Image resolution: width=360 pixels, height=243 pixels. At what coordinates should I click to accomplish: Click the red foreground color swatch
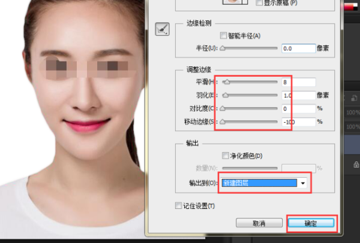349,7
